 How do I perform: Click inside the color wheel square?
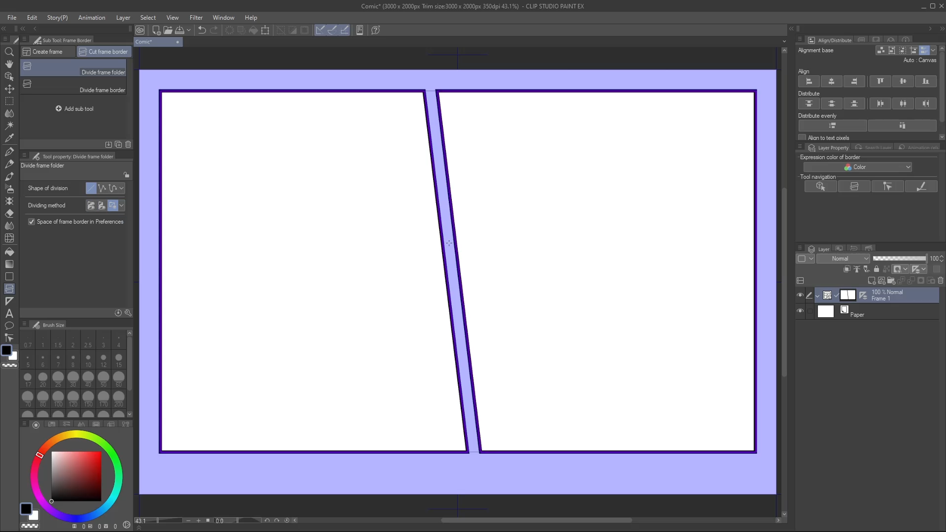pos(76,476)
